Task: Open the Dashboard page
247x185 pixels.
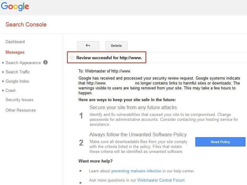Action: click(x=15, y=42)
